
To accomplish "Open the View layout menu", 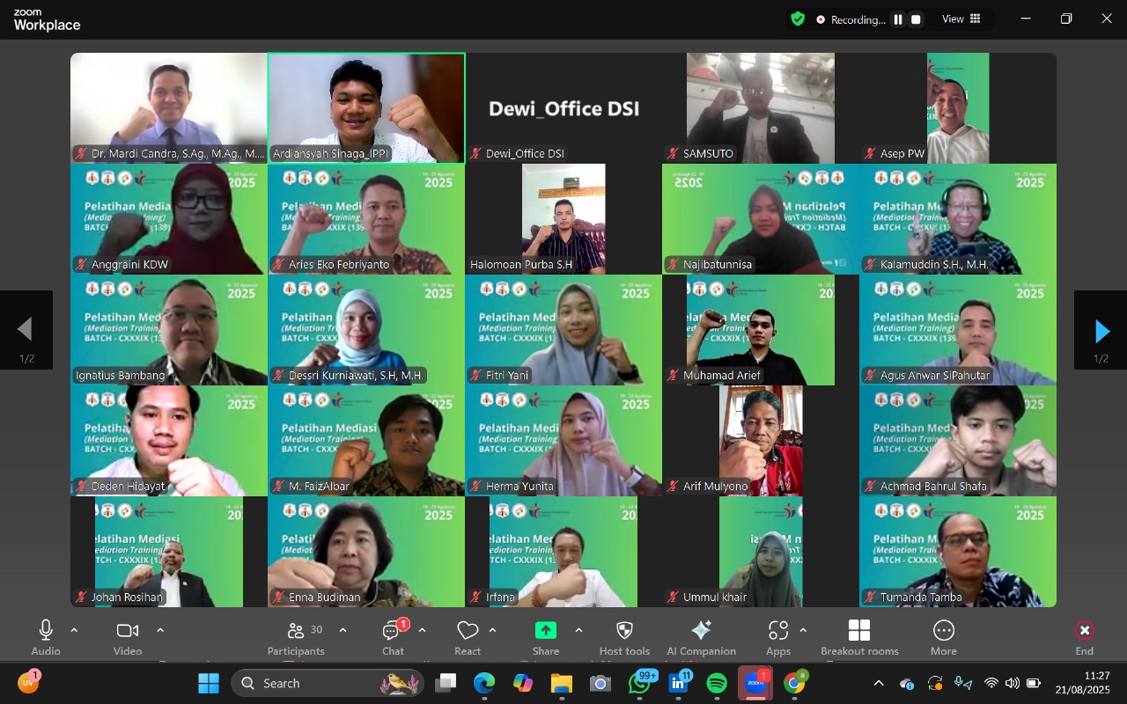I will (961, 19).
